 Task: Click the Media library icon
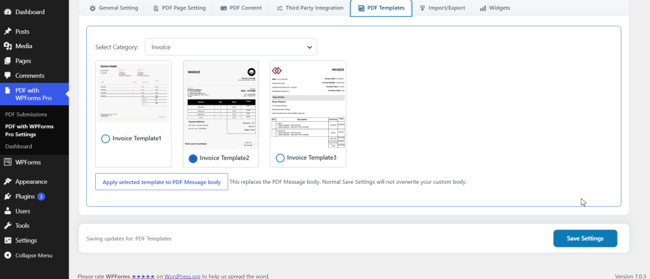[x=8, y=46]
